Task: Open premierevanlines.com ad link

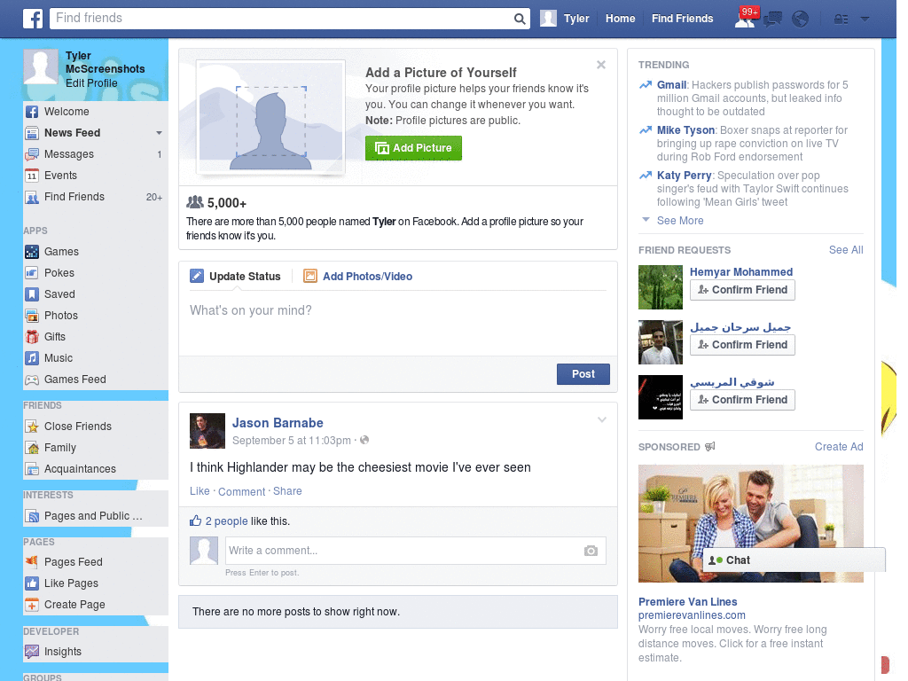Action: [x=692, y=615]
